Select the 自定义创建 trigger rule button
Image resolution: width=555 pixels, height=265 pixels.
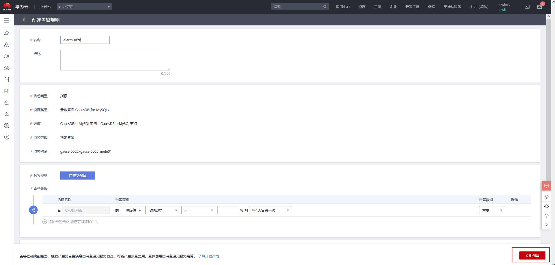tap(78, 176)
